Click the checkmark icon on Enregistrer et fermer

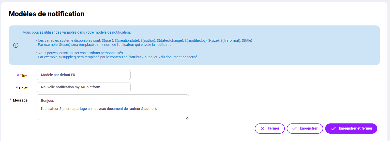pyautogui.click(x=333, y=129)
